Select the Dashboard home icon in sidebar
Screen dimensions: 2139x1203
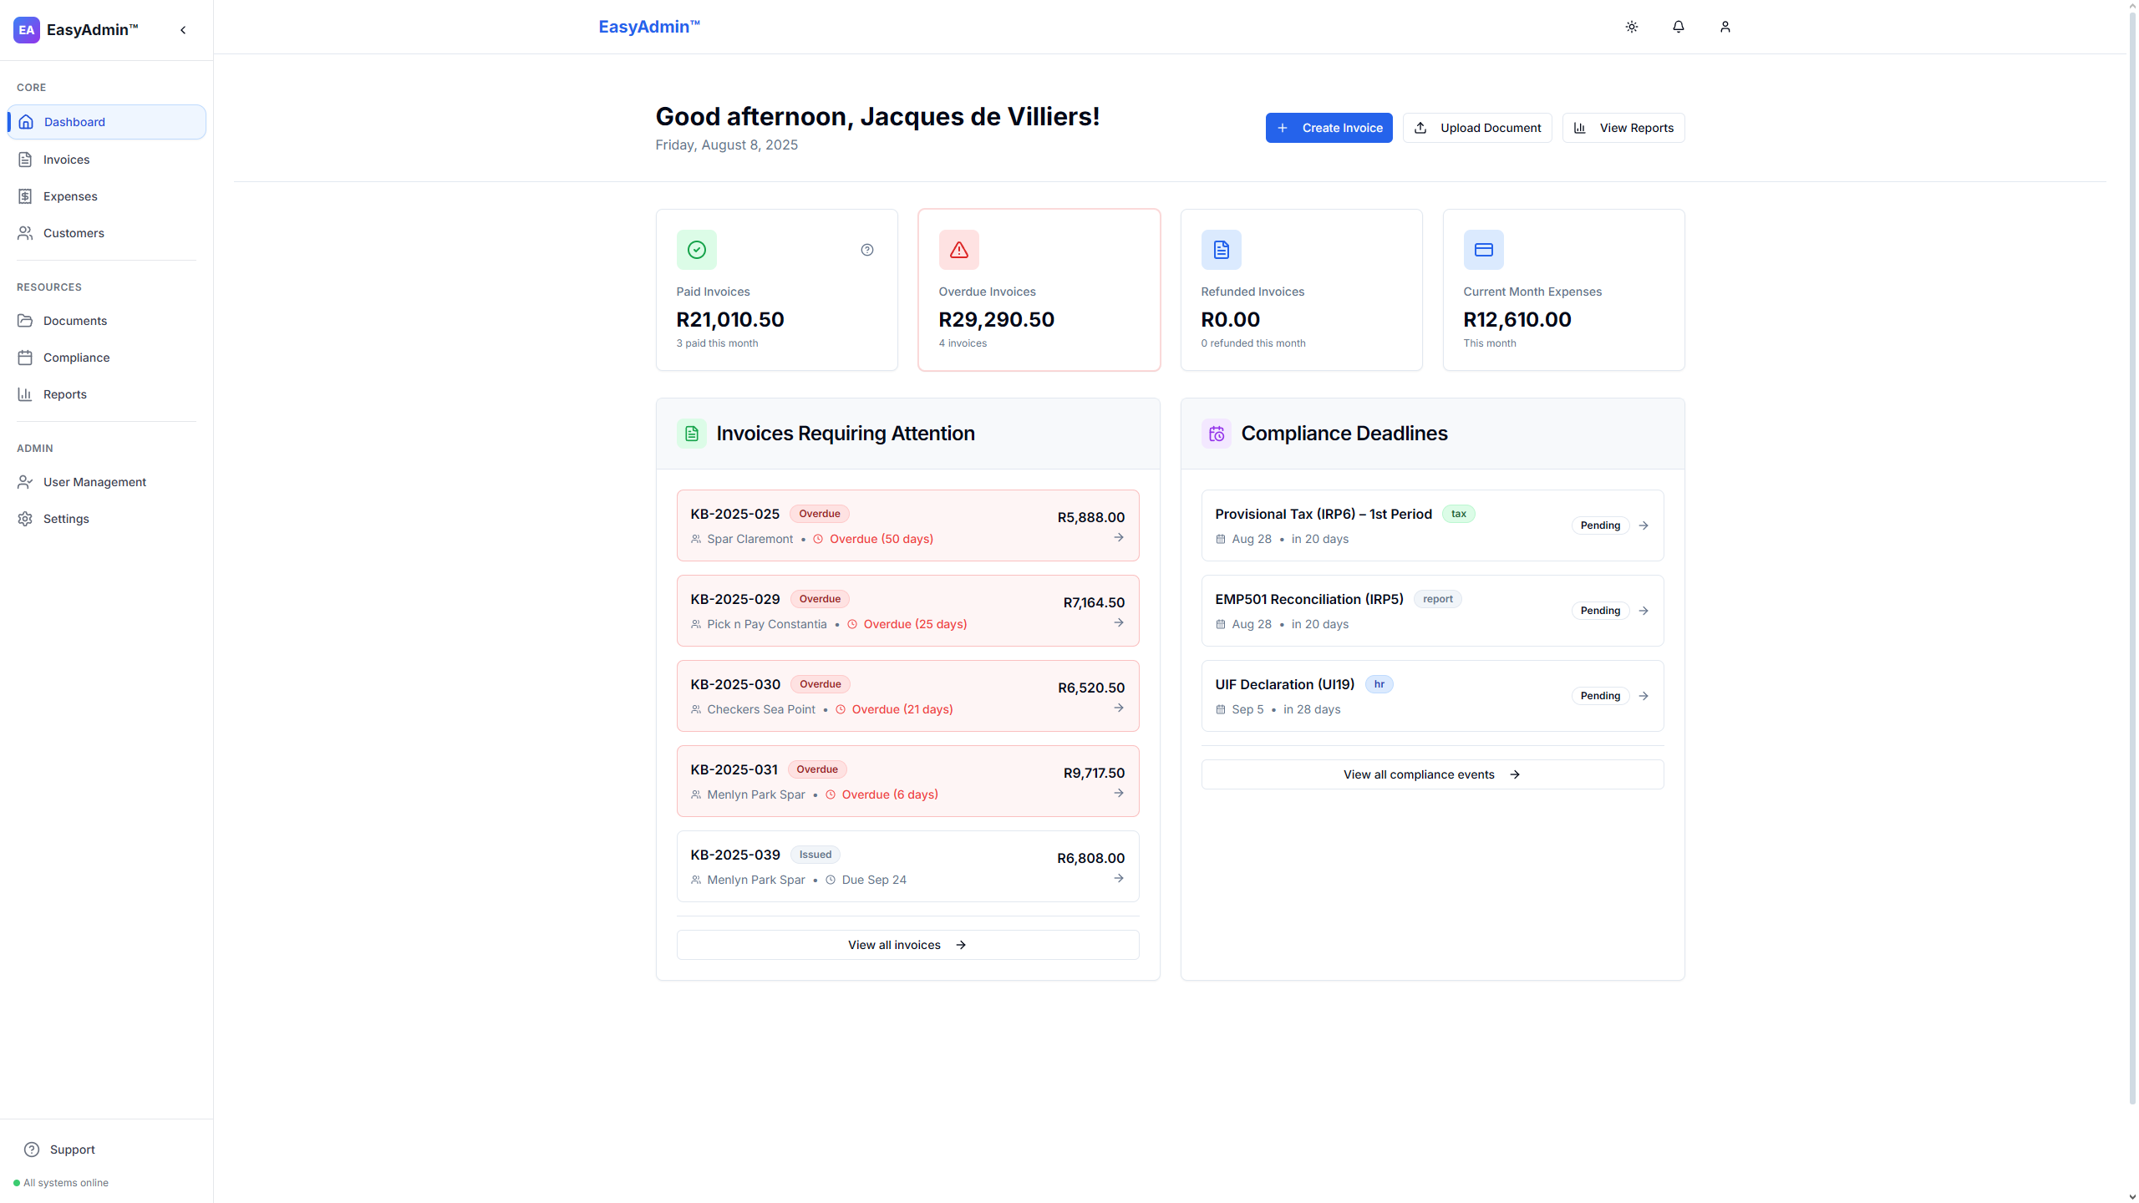(27, 122)
